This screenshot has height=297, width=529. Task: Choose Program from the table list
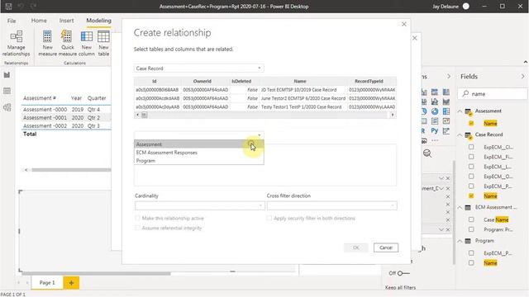tap(198, 161)
